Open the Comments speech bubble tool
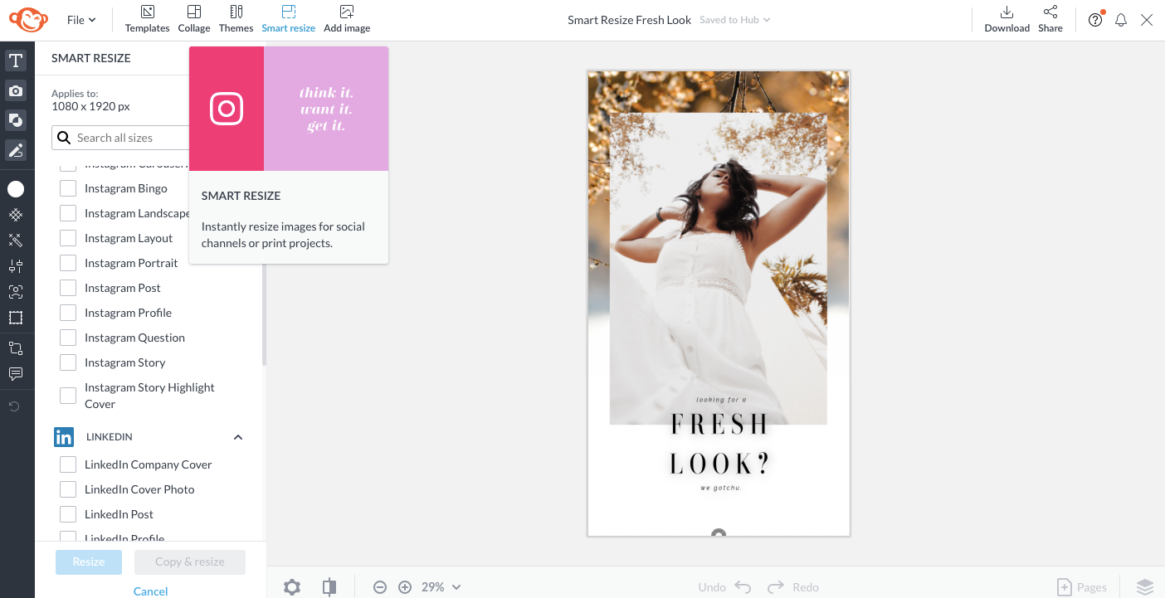 [16, 374]
